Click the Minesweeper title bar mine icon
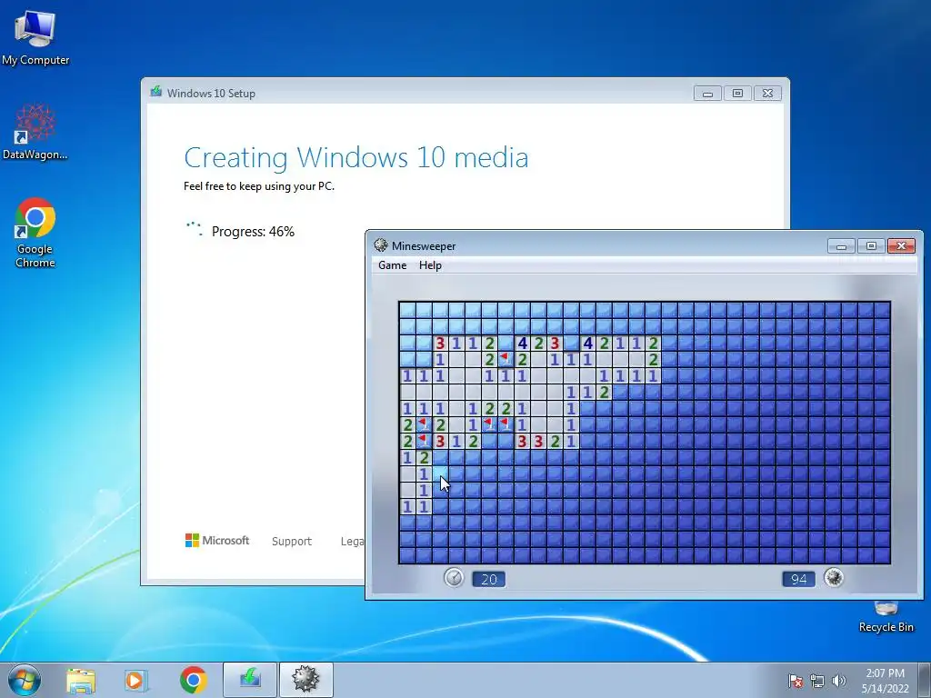 381,245
